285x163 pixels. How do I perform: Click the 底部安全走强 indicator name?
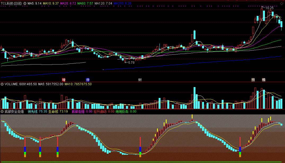coord(14,111)
